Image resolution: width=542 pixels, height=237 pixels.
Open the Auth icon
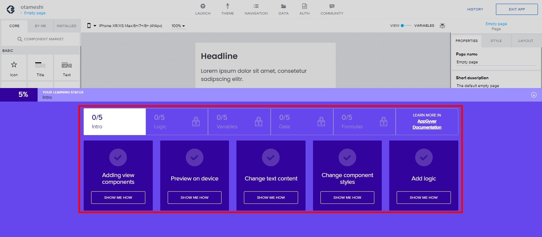click(x=304, y=6)
